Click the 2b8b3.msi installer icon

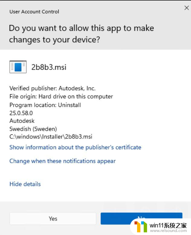point(18,67)
